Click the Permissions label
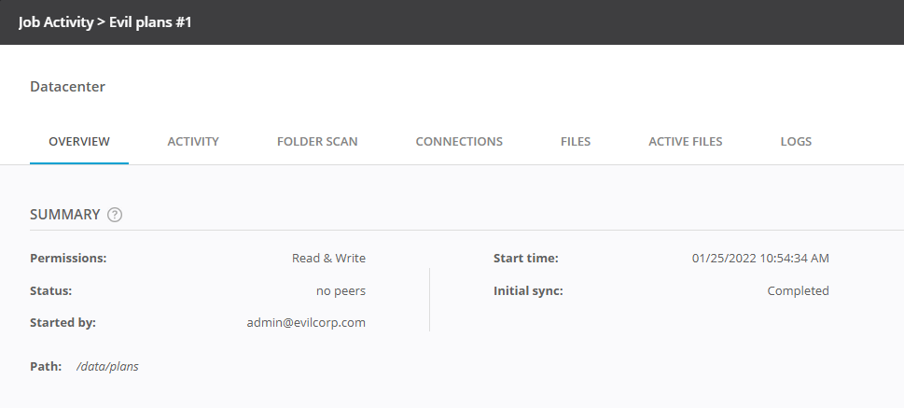Image resolution: width=904 pixels, height=408 pixels. coord(69,259)
